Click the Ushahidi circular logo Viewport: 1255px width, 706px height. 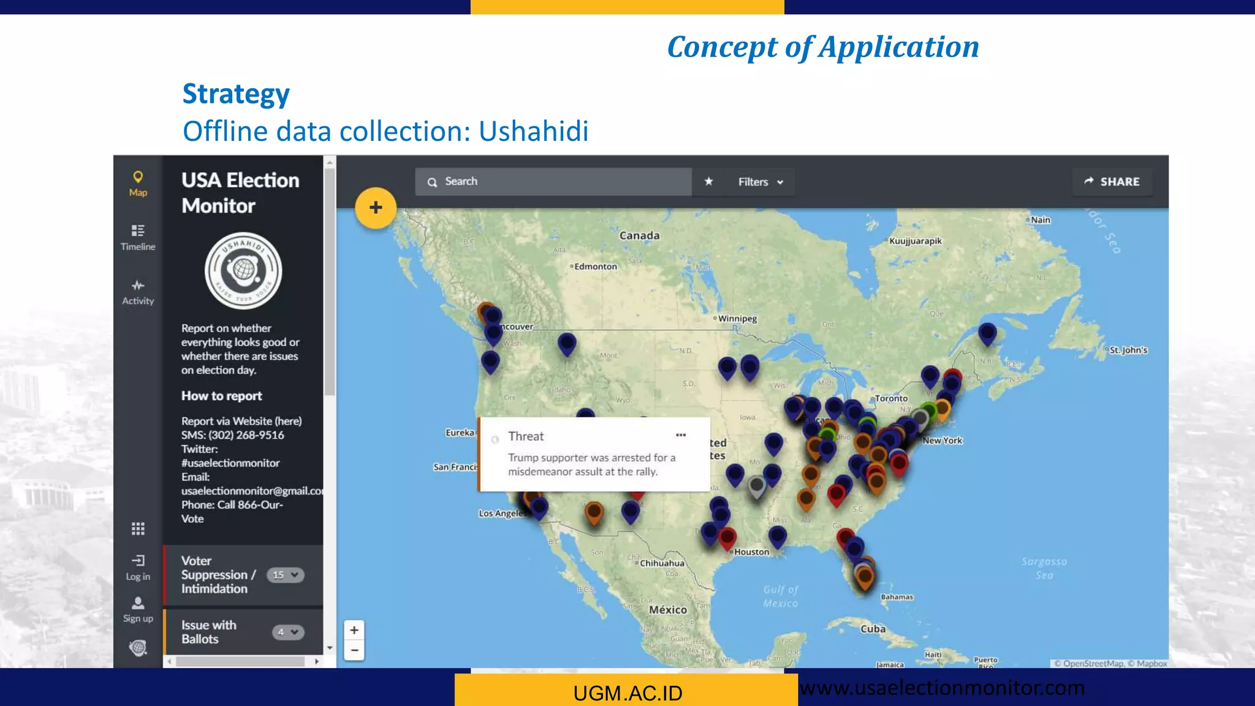243,270
